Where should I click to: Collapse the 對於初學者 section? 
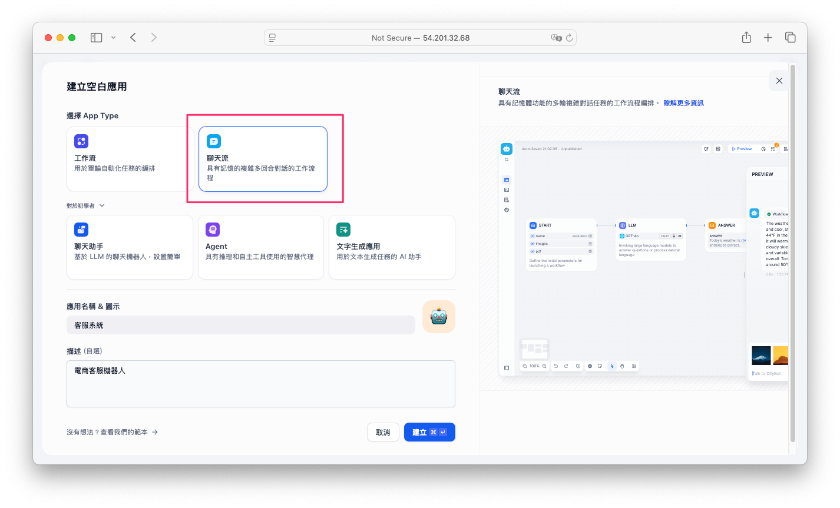[x=86, y=206]
